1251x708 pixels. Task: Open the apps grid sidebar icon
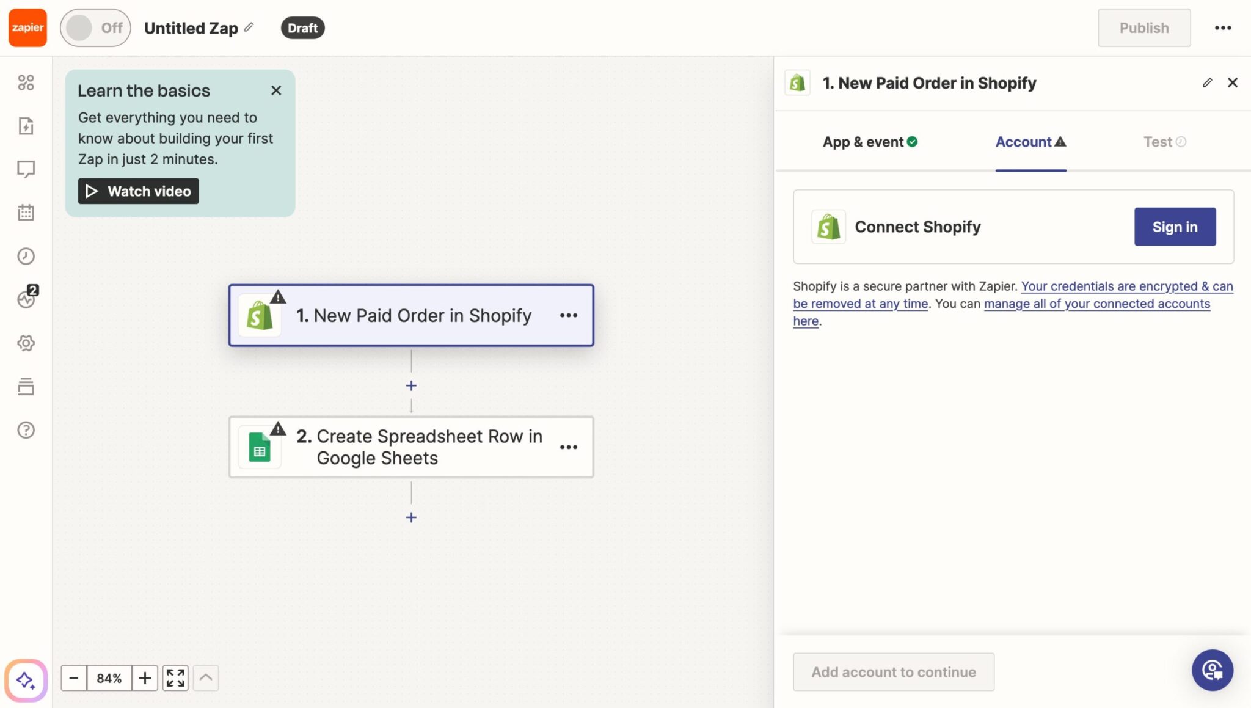26,82
